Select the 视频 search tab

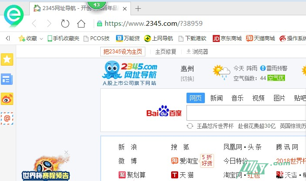(258, 98)
